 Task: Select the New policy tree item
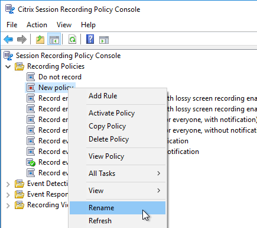pos(53,88)
